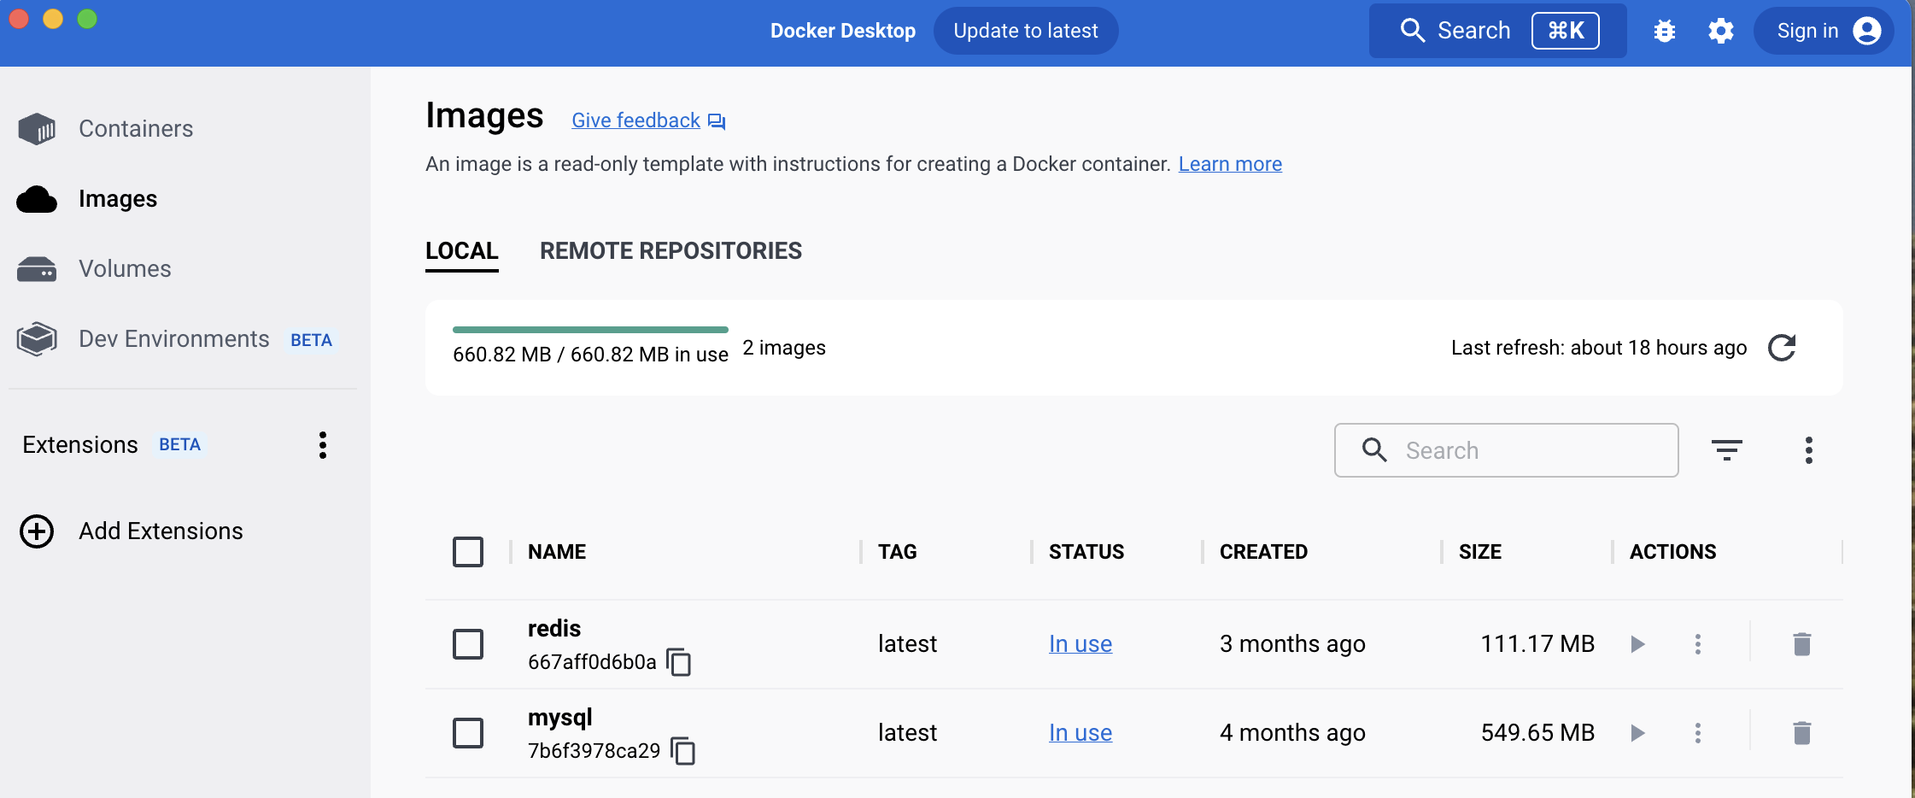Screen dimensions: 1915x798
Task: Open Extensions three-dot menu
Action: click(x=323, y=445)
